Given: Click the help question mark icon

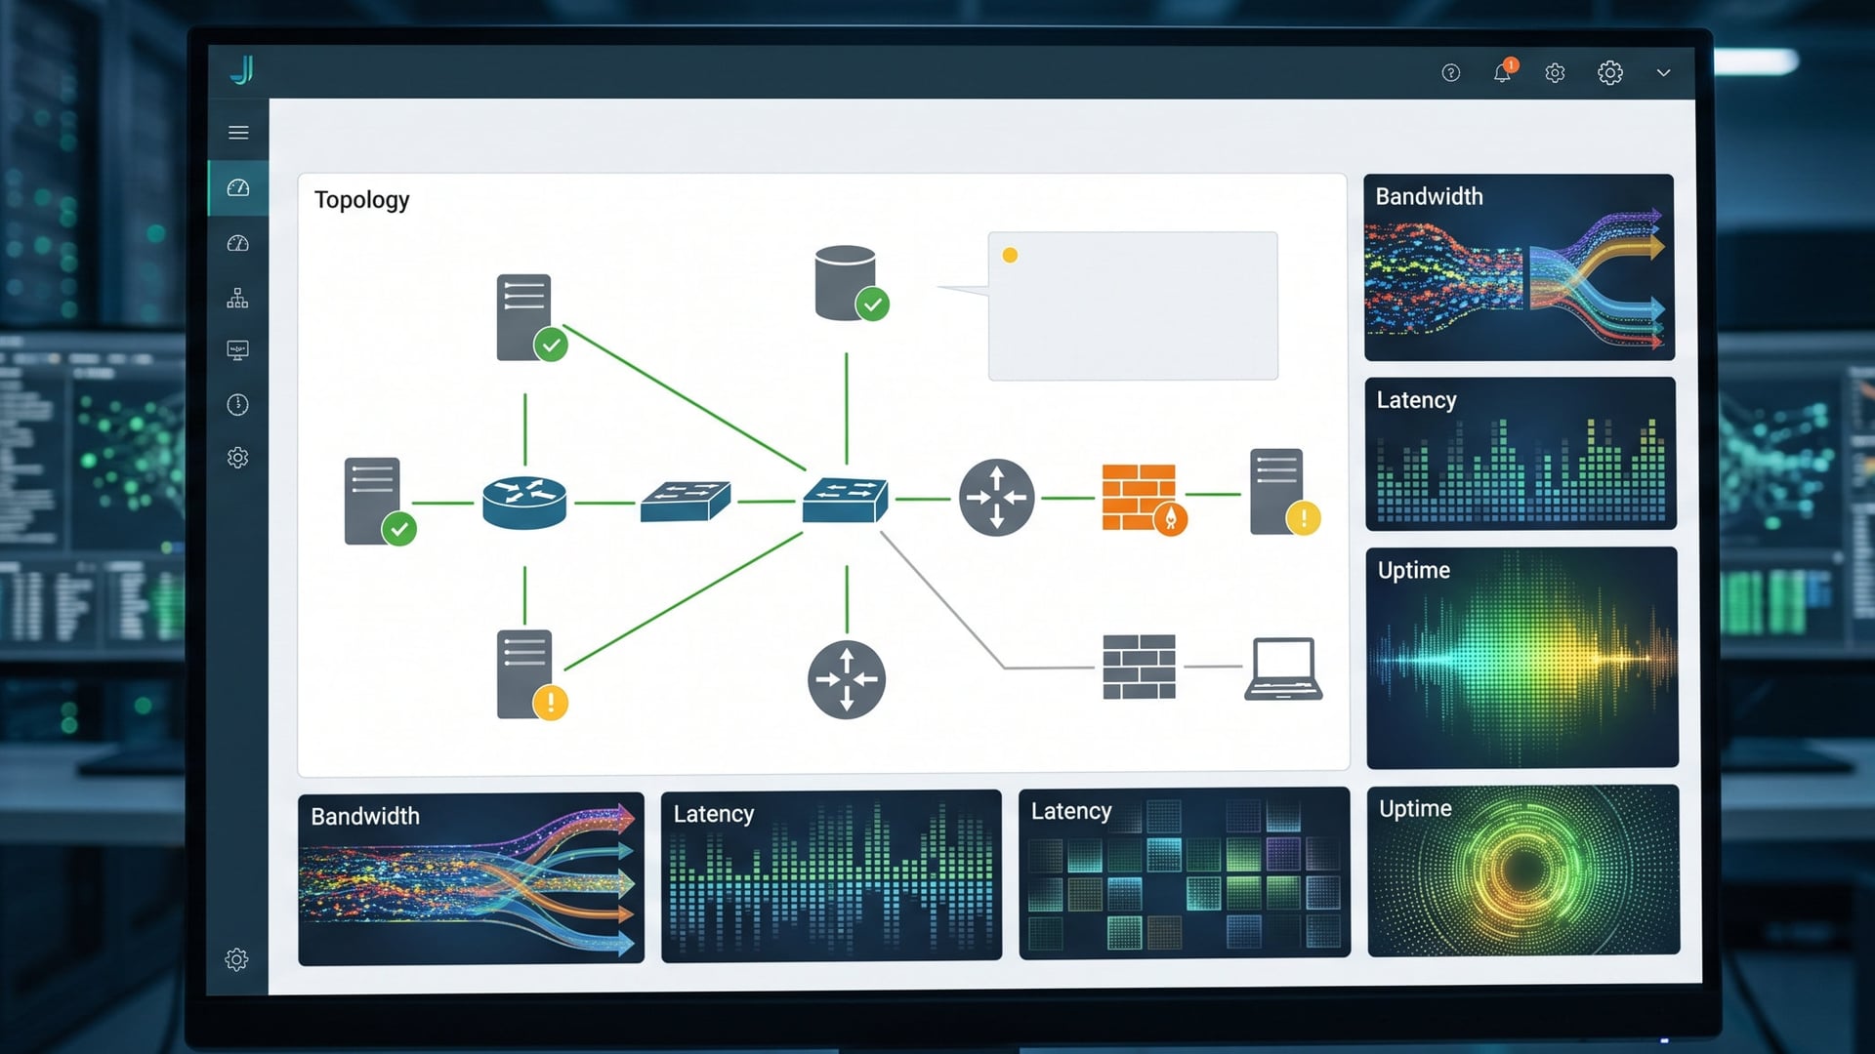Looking at the screenshot, I should tap(1451, 73).
